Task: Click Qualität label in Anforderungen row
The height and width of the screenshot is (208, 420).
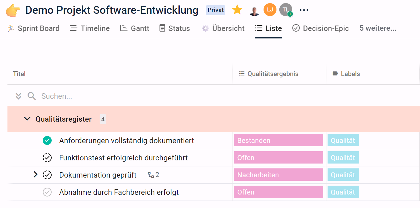Action: 343,141
